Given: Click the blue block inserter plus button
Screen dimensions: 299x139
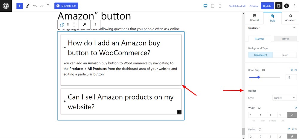Looking at the screenshot, I should (x=19, y=6).
